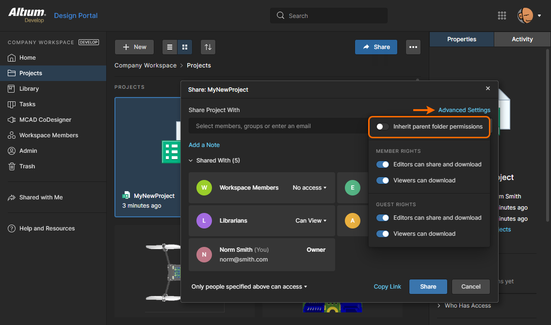Click the Library book icon
Image resolution: width=551 pixels, height=325 pixels.
pyautogui.click(x=11, y=89)
